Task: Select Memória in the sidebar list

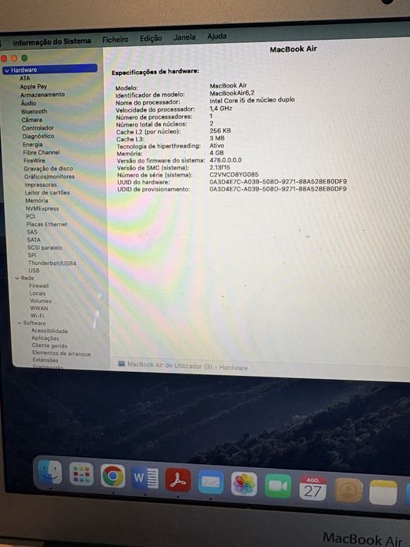Action: [37, 201]
